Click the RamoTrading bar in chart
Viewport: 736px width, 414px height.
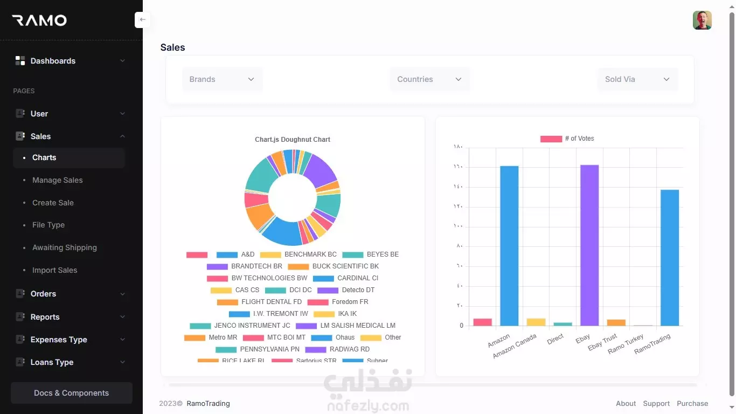point(670,258)
